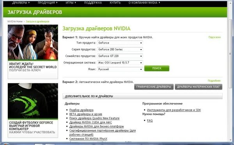Click the GeForce t-shirt banner image
This screenshot has width=234, height=145.
(x=33, y=101)
